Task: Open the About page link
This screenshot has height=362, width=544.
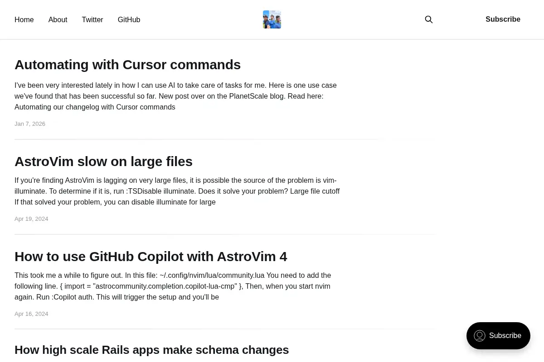Action: [x=58, y=20]
